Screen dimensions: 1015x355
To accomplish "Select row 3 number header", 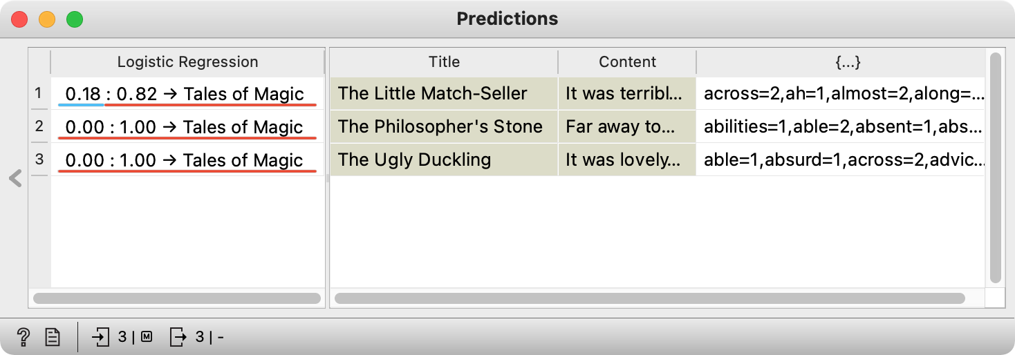I will click(x=39, y=160).
